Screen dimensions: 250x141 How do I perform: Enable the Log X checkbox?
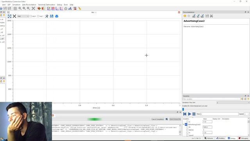coord(31,16)
